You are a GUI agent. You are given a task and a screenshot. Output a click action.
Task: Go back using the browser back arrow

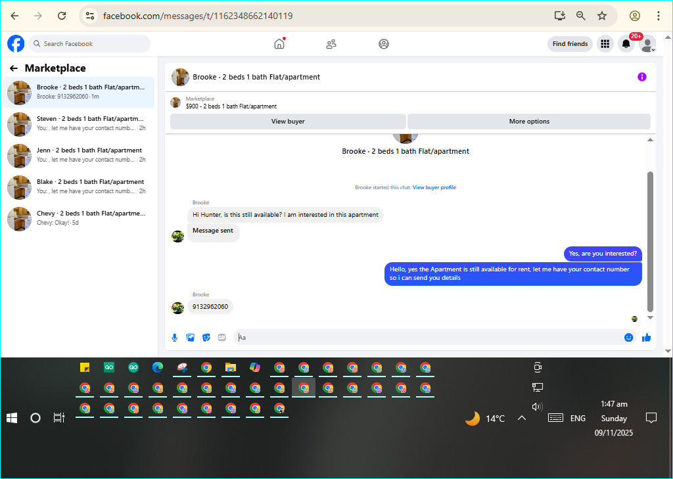tap(14, 16)
